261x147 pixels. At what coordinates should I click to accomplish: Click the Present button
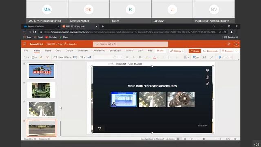[228, 51]
